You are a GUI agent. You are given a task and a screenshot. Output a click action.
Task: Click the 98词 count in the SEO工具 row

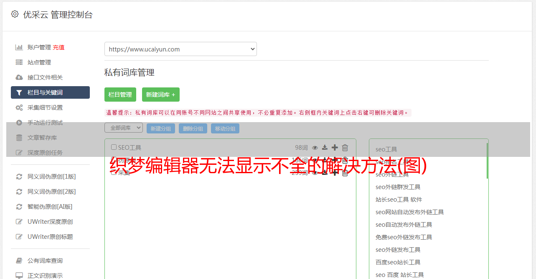click(301, 147)
